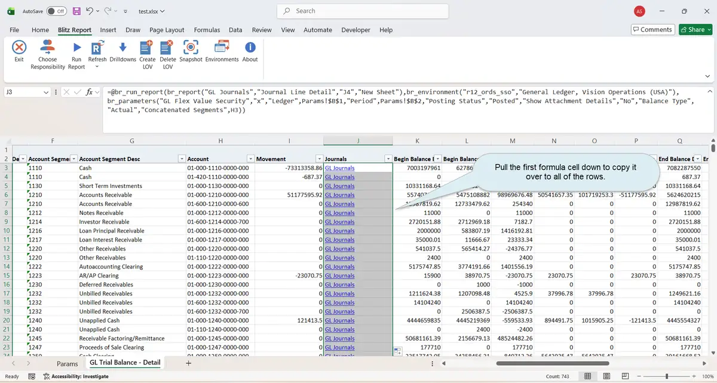717x383 pixels.
Task: Select column header J
Action: click(358, 141)
